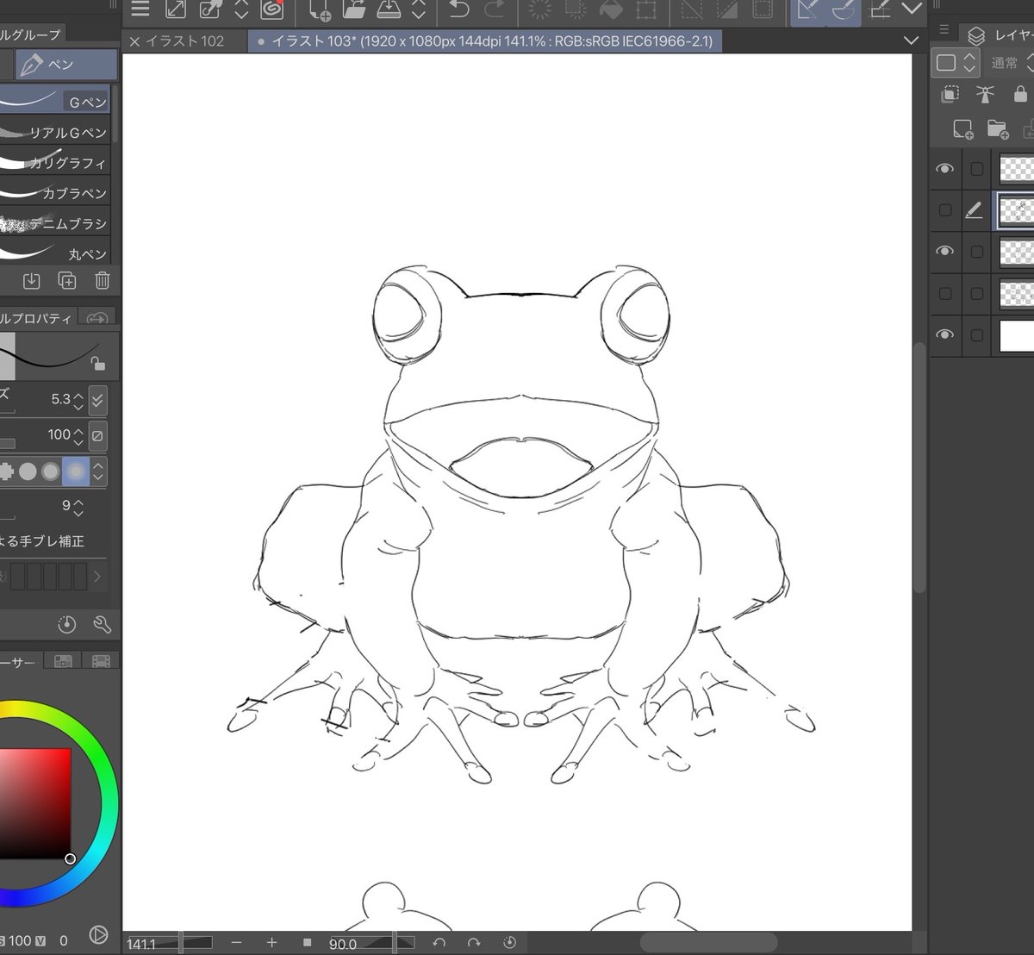Viewport: 1034px width, 955px height.
Task: Delete sub tool with trash icon
Action: (x=102, y=280)
